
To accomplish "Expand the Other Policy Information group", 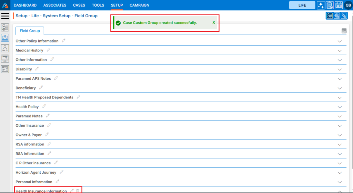I will tap(340, 41).
